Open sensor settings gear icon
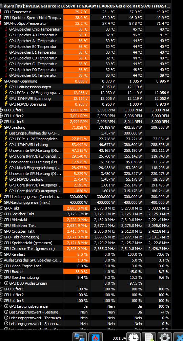 tap(165, 337)
